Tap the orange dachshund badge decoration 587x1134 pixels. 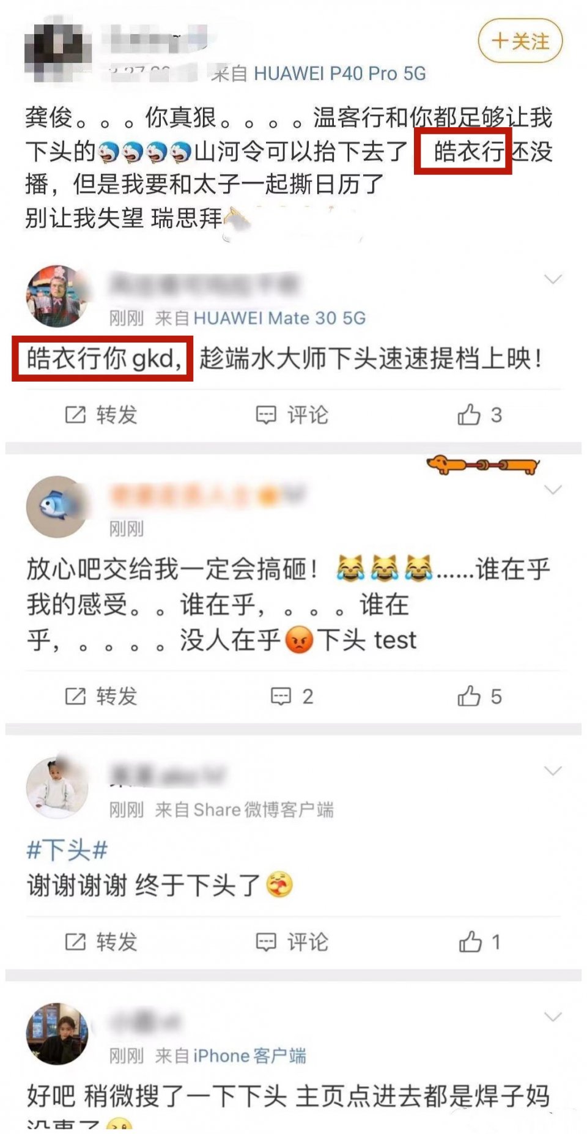tap(483, 465)
